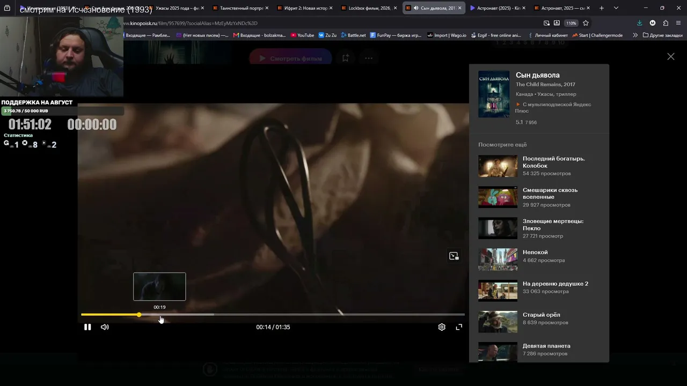
Task: Open the browser account profile icon
Action: tap(653, 23)
